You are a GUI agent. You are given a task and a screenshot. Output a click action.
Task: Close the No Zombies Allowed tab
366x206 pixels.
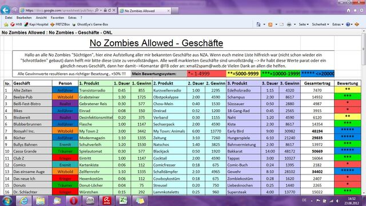[169, 11]
